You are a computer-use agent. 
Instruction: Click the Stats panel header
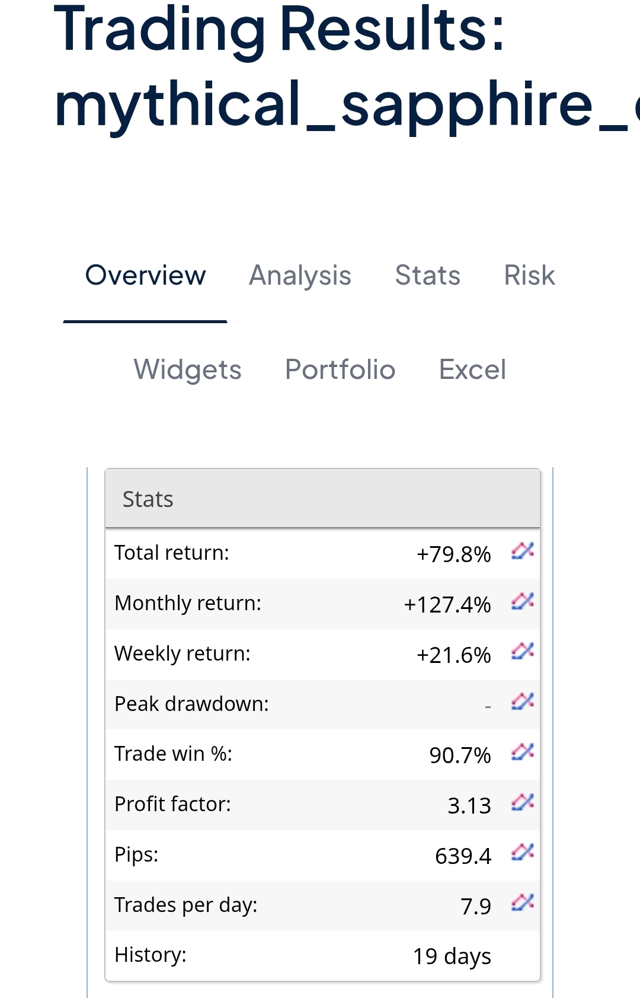point(322,499)
